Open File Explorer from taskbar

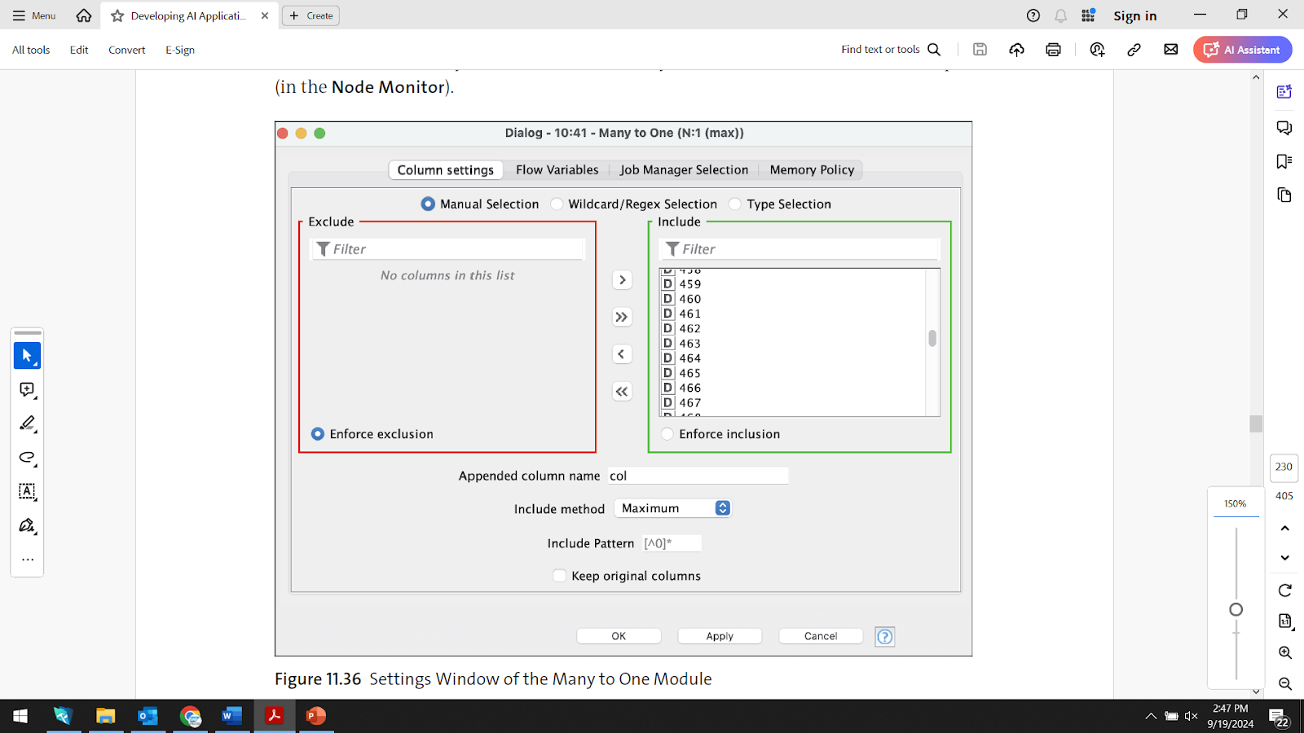click(105, 716)
